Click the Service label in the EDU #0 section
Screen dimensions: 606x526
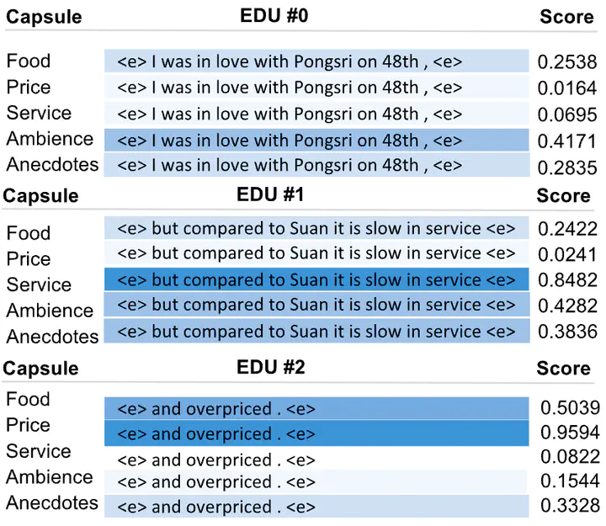tap(39, 113)
